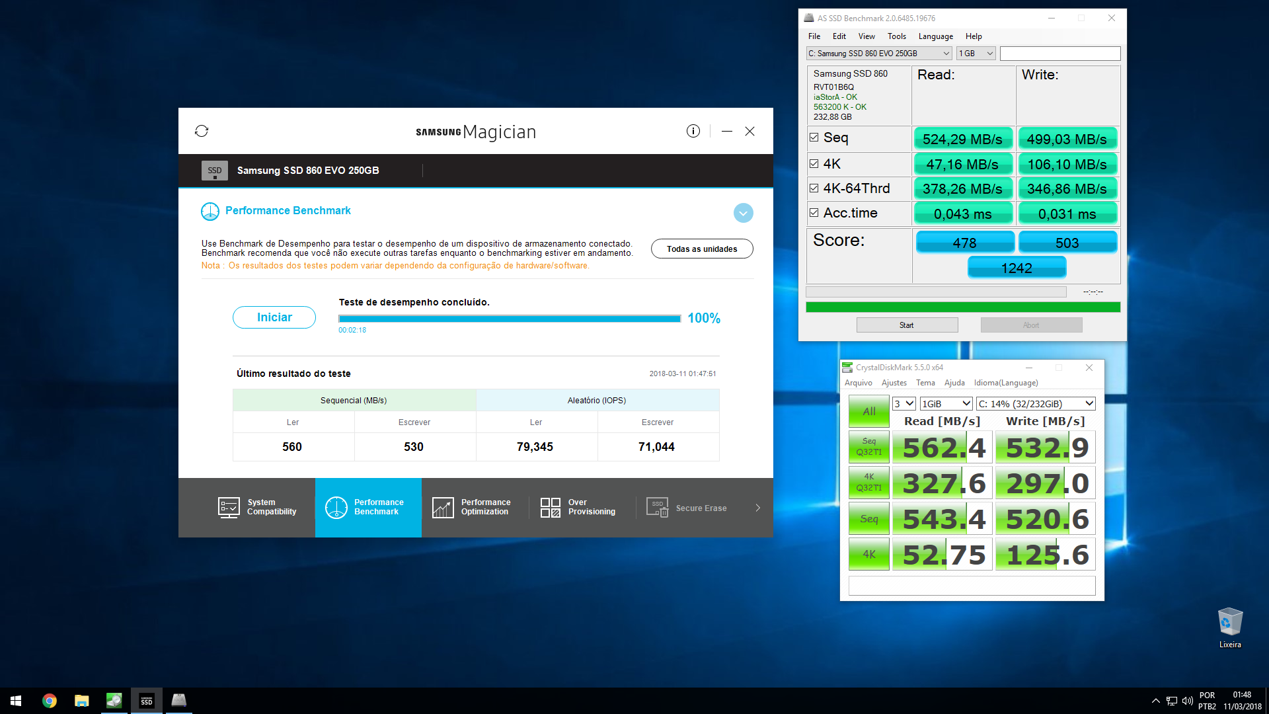Click the SSD drive icon beside Samsung SSD 860 EVO
Screen dimensions: 1269x714
pyautogui.click(x=215, y=171)
